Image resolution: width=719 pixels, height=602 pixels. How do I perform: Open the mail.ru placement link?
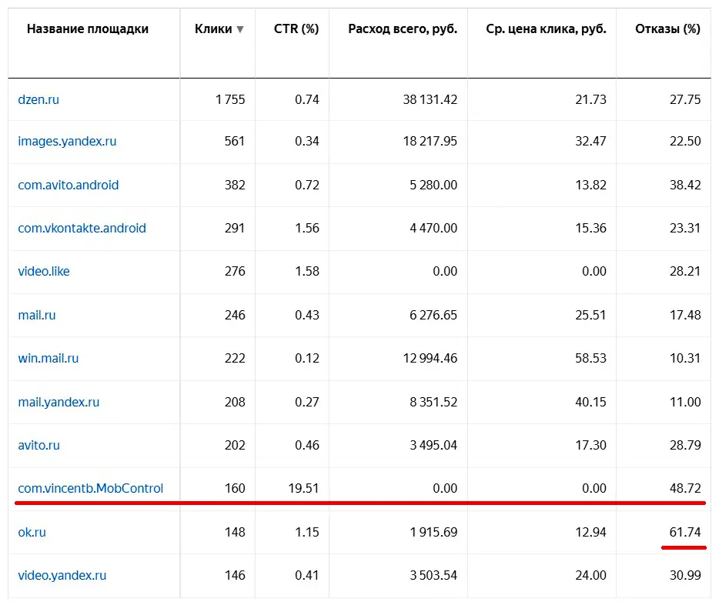(37, 315)
